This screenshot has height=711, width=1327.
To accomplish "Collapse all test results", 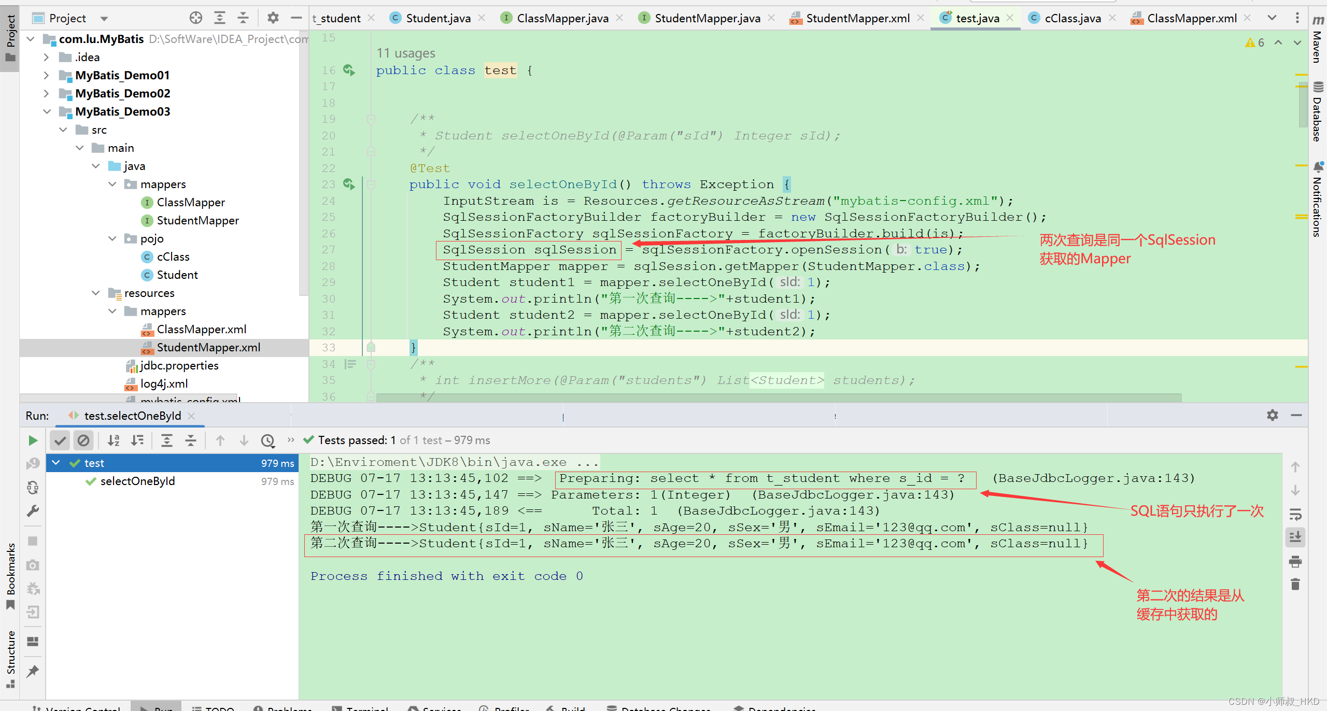I will [x=191, y=440].
